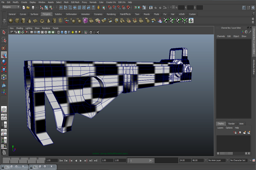This screenshot has height=170, width=256.
Task: Expand the input mode arrow beside X field
Action: click(171, 8)
